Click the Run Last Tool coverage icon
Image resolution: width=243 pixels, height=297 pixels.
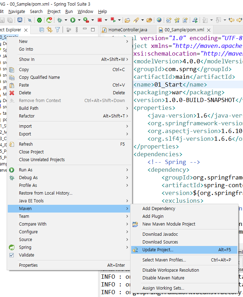(86, 20)
